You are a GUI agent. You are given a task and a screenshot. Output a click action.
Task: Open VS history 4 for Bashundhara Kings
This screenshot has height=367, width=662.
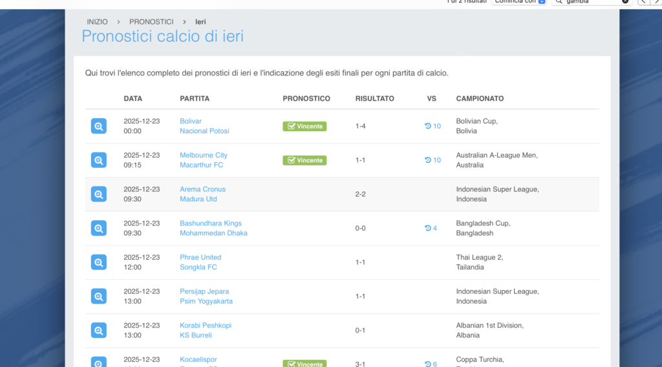(x=431, y=228)
